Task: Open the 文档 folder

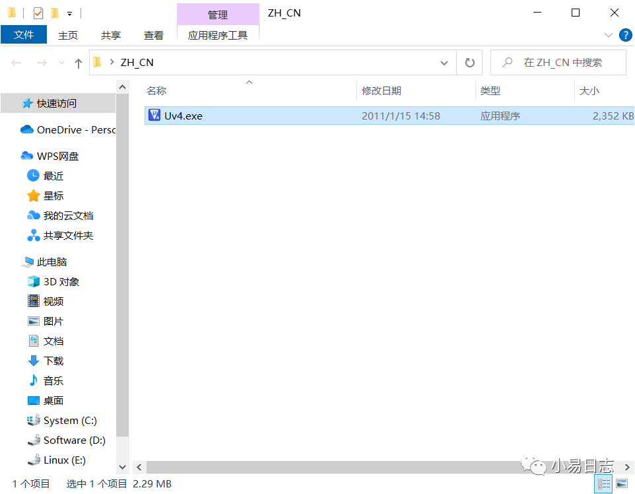Action: 46,341
